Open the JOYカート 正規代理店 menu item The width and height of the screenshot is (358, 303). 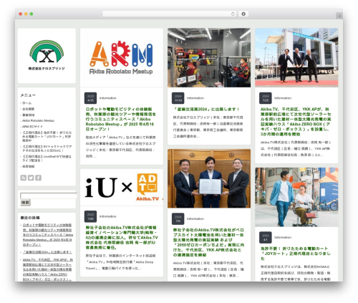click(47, 136)
